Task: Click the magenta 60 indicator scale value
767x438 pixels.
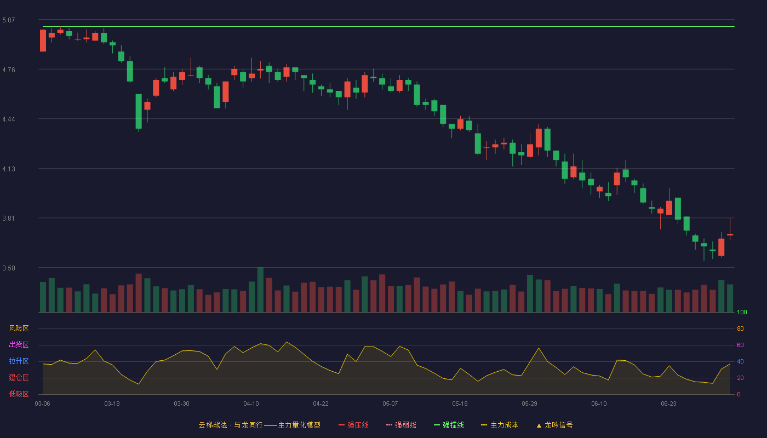Action: point(740,345)
